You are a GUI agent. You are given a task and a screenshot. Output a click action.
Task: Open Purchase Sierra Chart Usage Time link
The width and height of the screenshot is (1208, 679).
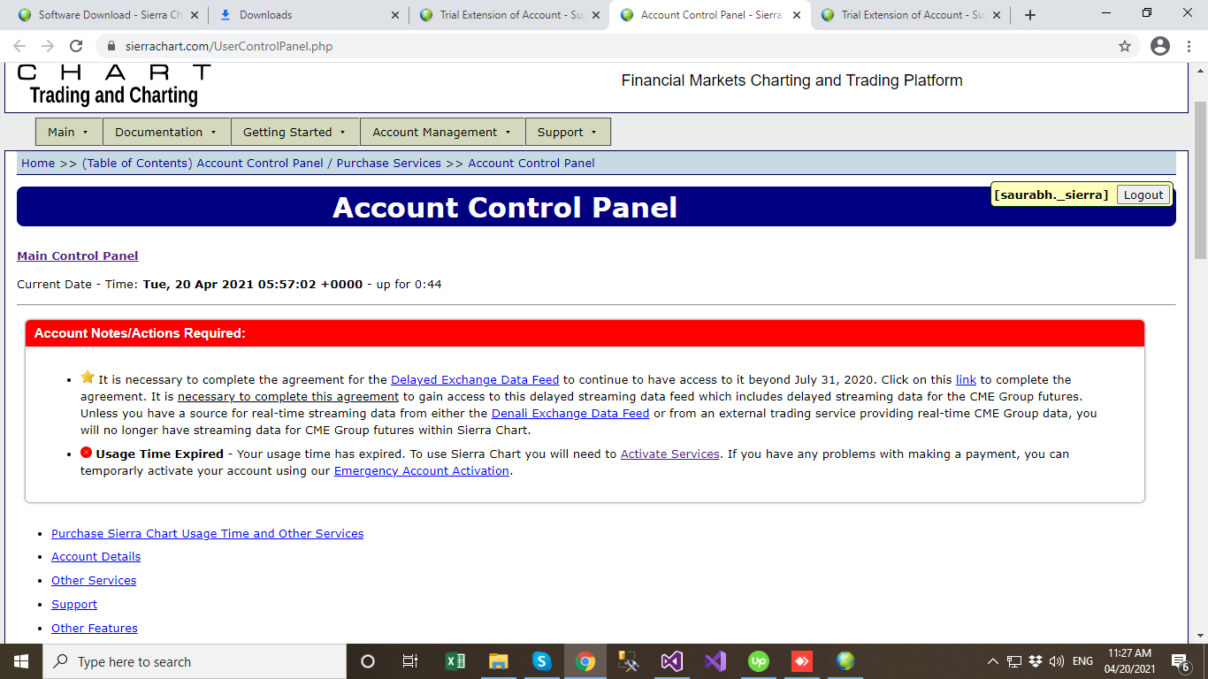tap(208, 533)
